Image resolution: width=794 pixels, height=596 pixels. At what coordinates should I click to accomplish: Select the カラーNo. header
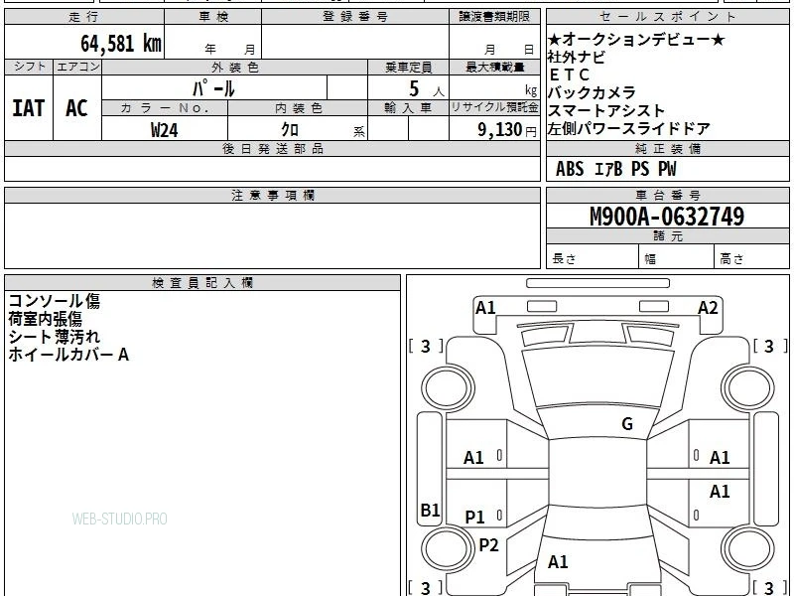[x=165, y=108]
